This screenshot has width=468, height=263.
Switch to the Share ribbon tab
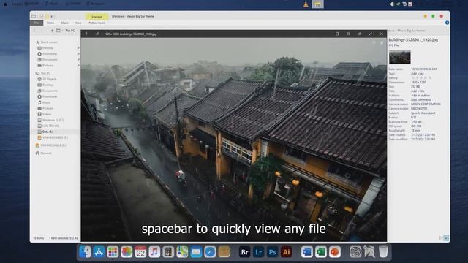coord(65,23)
